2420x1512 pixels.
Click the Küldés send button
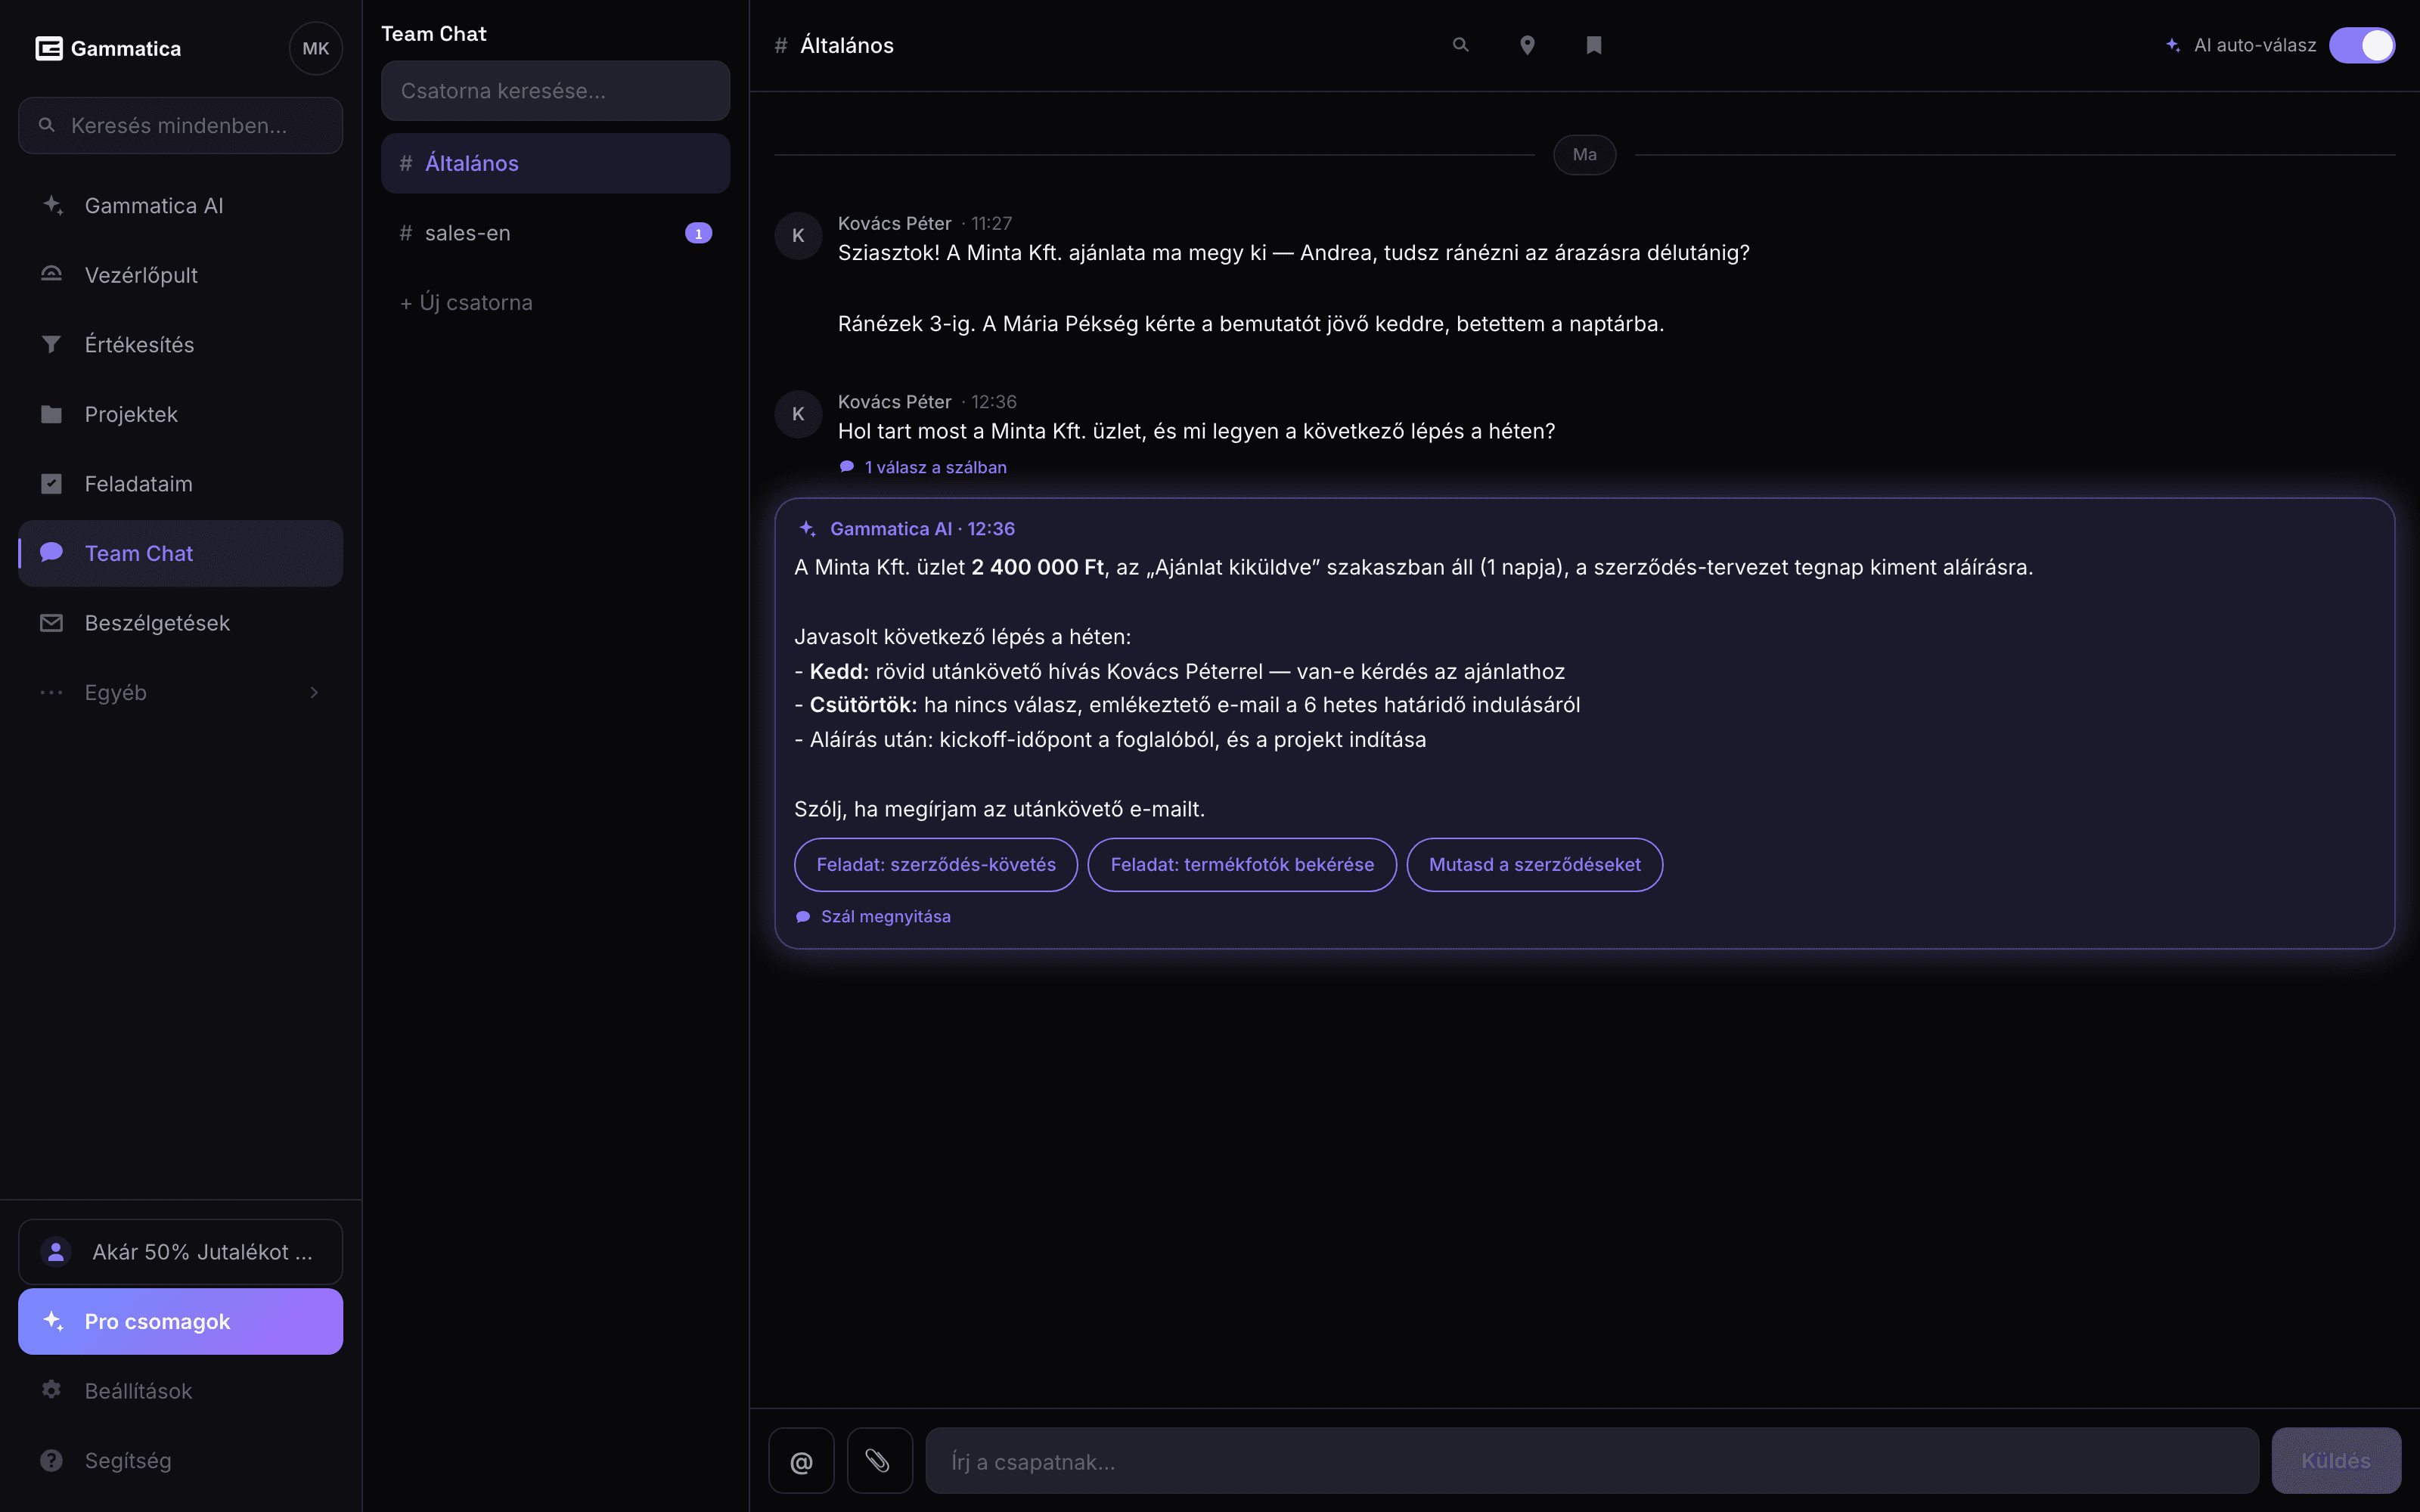(x=2336, y=1461)
